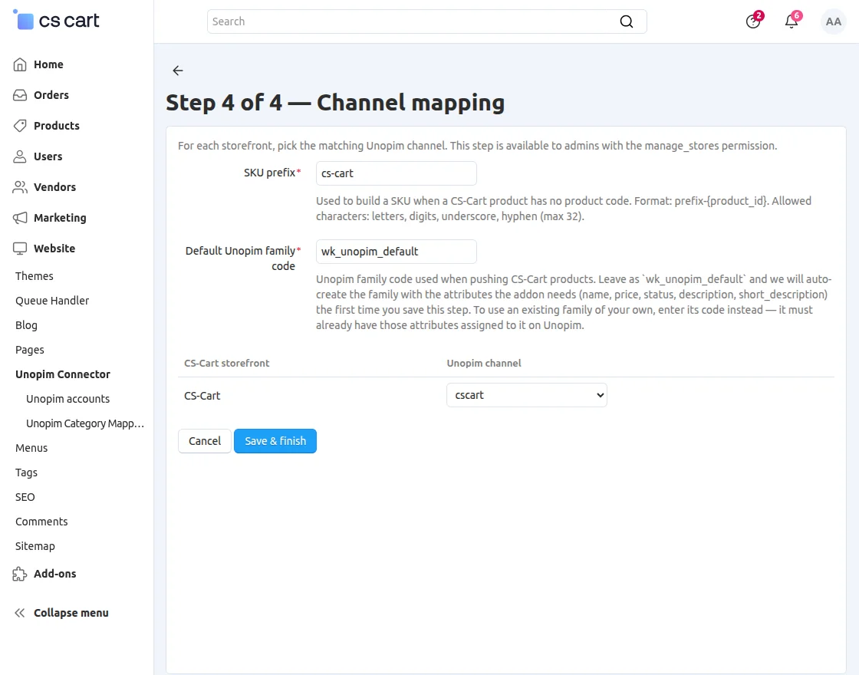Go to Home in sidebar
Screen dimensions: 859x675
[x=48, y=64]
